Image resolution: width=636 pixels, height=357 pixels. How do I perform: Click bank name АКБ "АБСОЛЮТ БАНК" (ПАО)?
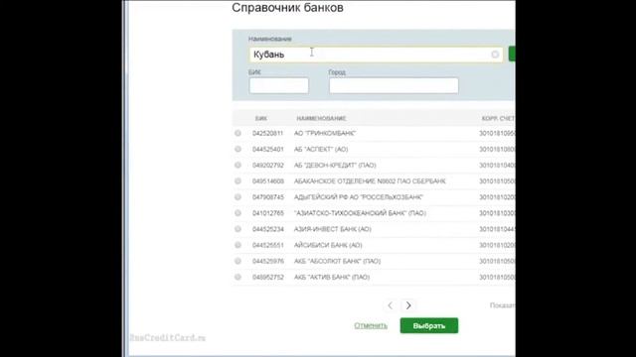coord(338,261)
